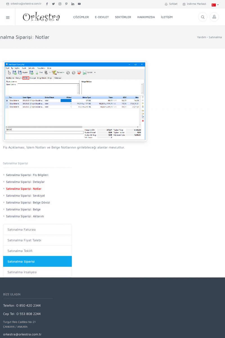Viewport: 225px width, 338px height.
Task: Open İndirme Merkezi link
Action: point(194,4)
